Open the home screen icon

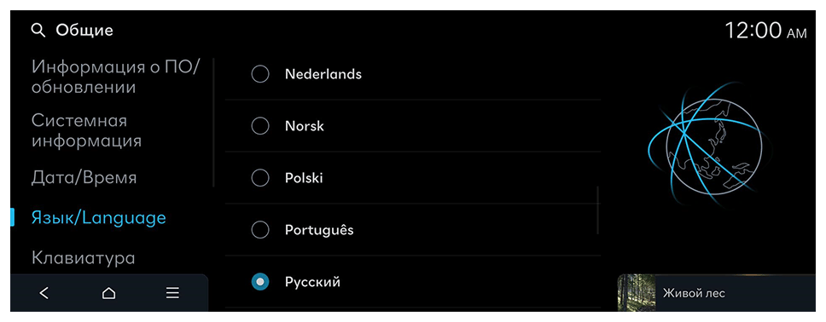pyautogui.click(x=108, y=293)
